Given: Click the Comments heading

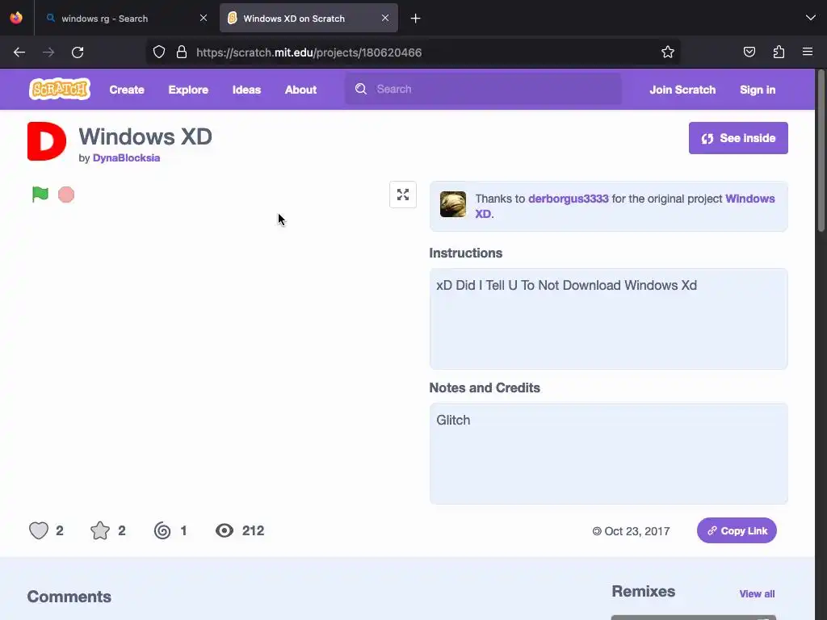Looking at the screenshot, I should click(x=69, y=597).
